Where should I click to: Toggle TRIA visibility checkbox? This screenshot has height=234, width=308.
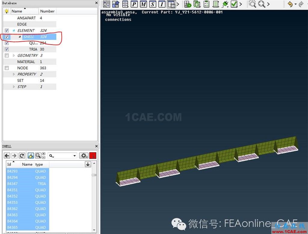click(x=7, y=49)
